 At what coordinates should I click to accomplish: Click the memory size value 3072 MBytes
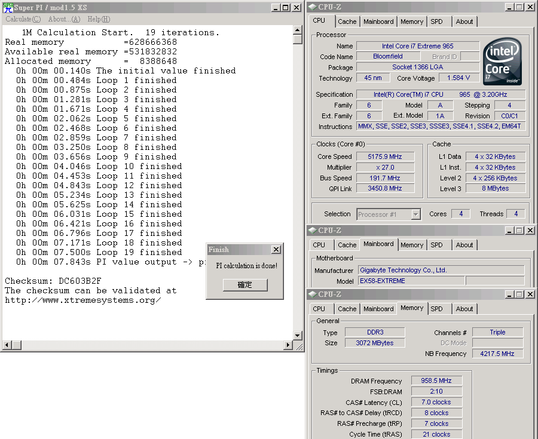pos(375,343)
